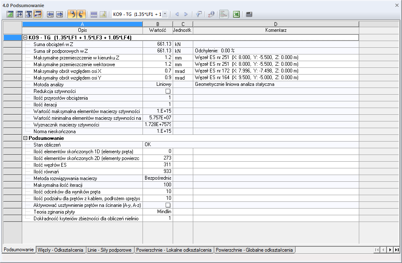Click last-tab navigation arrow
402x263 pixels.
[x=397, y=250]
